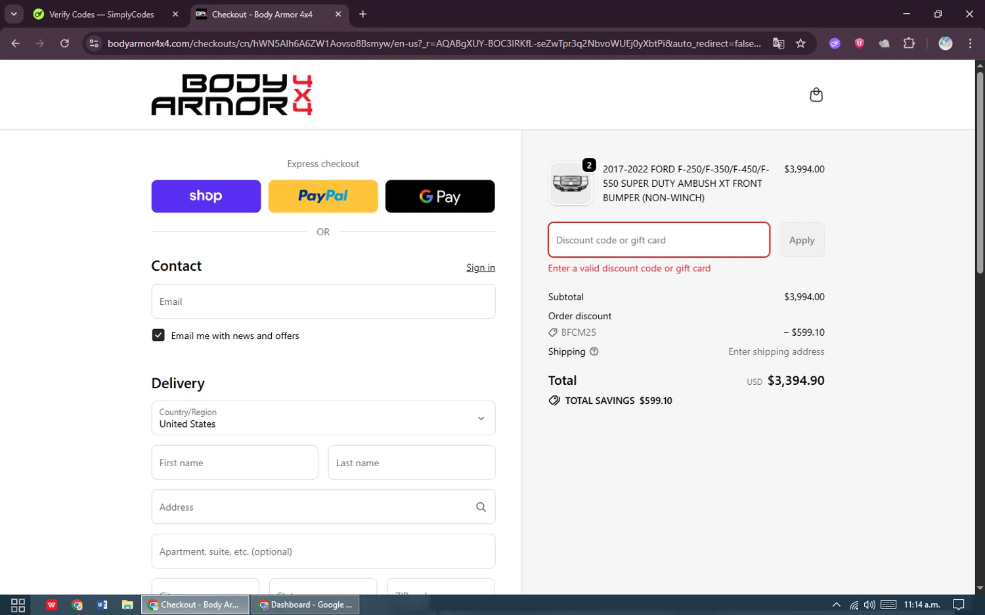
Task: Click the Last name field
Action: point(412,463)
